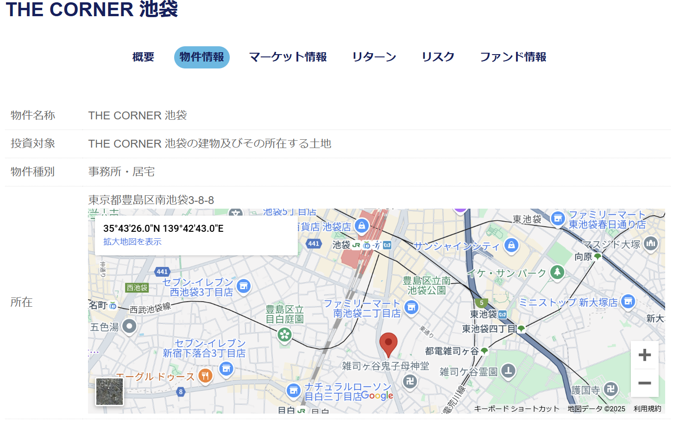Open the マーケット情報 tab
Image resolution: width=692 pixels, height=421 pixels.
click(288, 57)
